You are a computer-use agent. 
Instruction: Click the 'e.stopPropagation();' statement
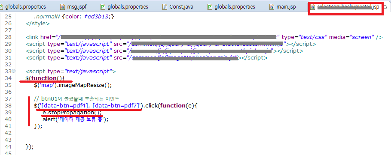[72, 113]
